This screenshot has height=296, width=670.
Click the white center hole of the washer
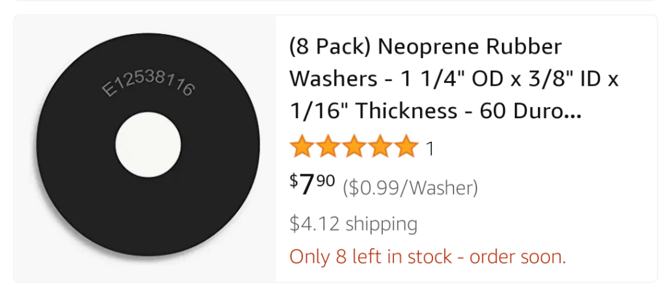pyautogui.click(x=148, y=144)
